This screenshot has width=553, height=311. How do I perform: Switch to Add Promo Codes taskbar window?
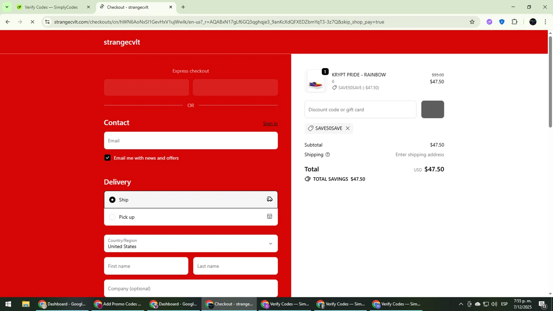[118, 304]
